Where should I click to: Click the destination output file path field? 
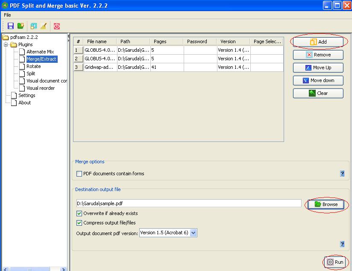pos(188,204)
